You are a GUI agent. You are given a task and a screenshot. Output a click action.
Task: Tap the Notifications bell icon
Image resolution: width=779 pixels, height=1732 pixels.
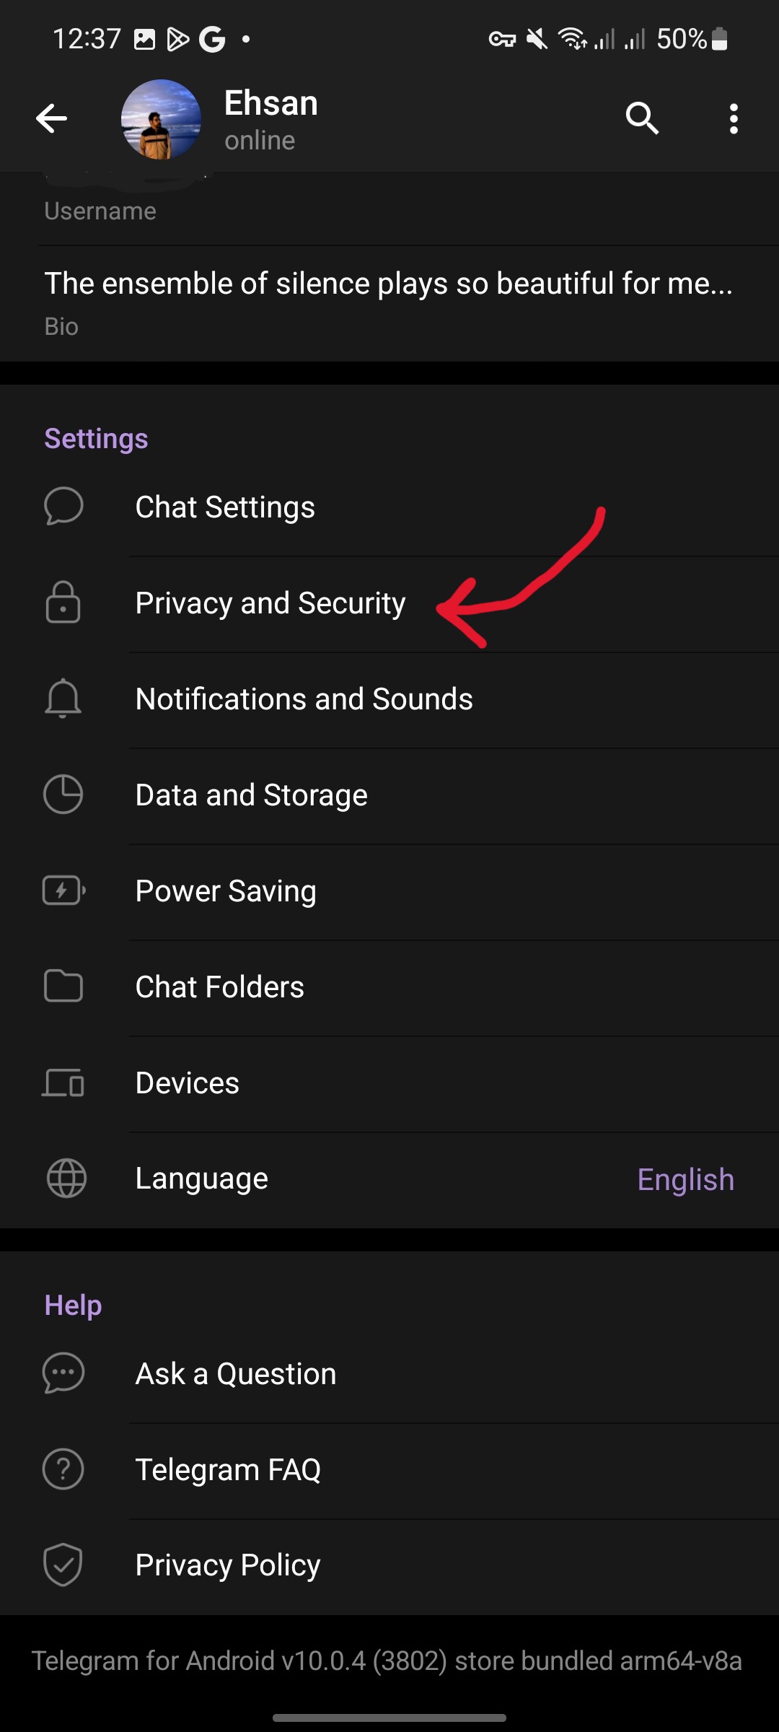tap(63, 699)
